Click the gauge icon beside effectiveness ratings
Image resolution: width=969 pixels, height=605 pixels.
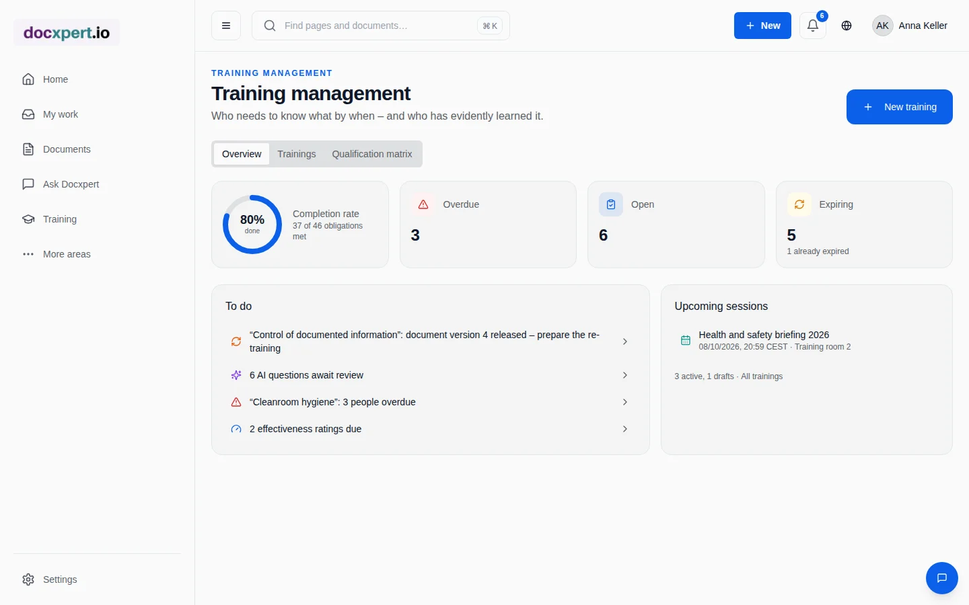coord(236,429)
